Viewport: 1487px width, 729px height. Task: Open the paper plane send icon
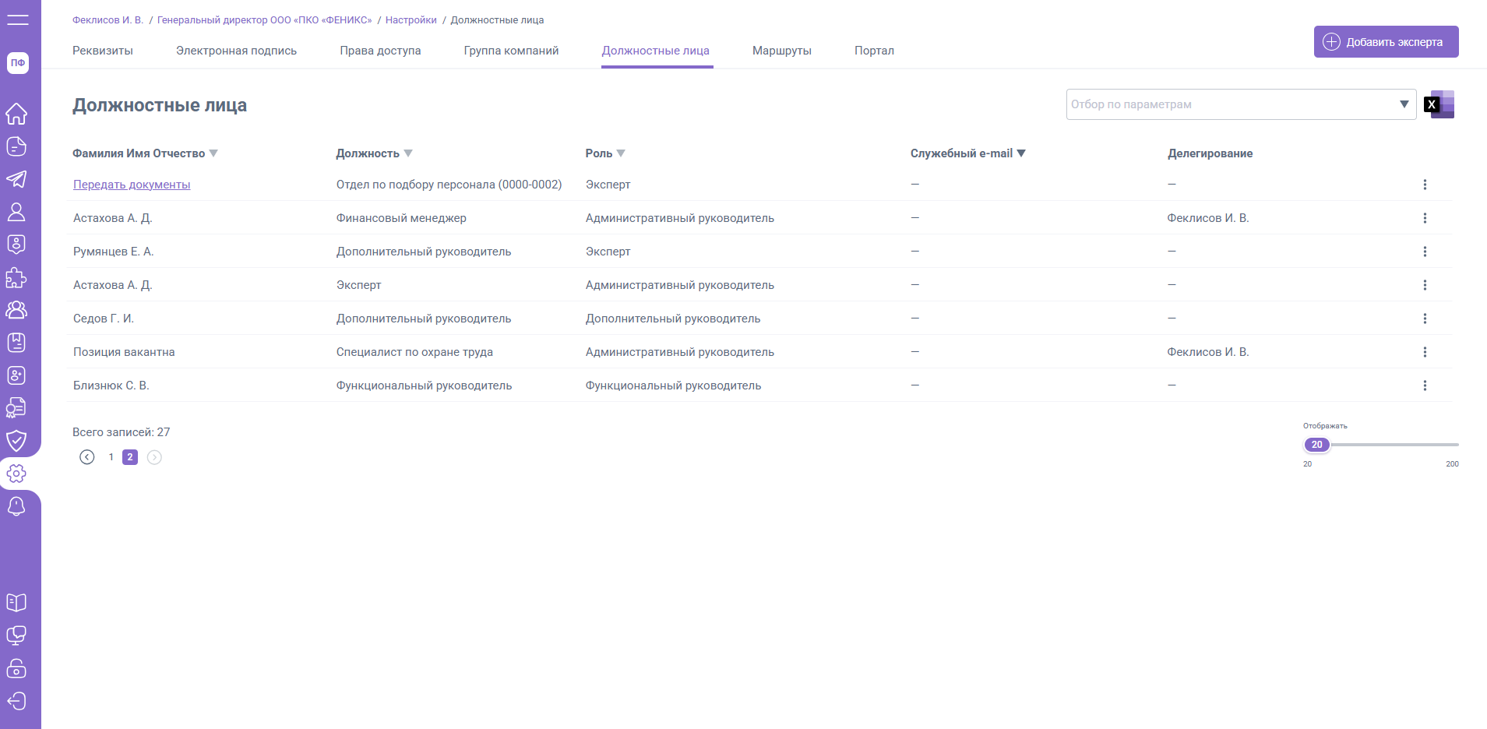click(x=16, y=179)
